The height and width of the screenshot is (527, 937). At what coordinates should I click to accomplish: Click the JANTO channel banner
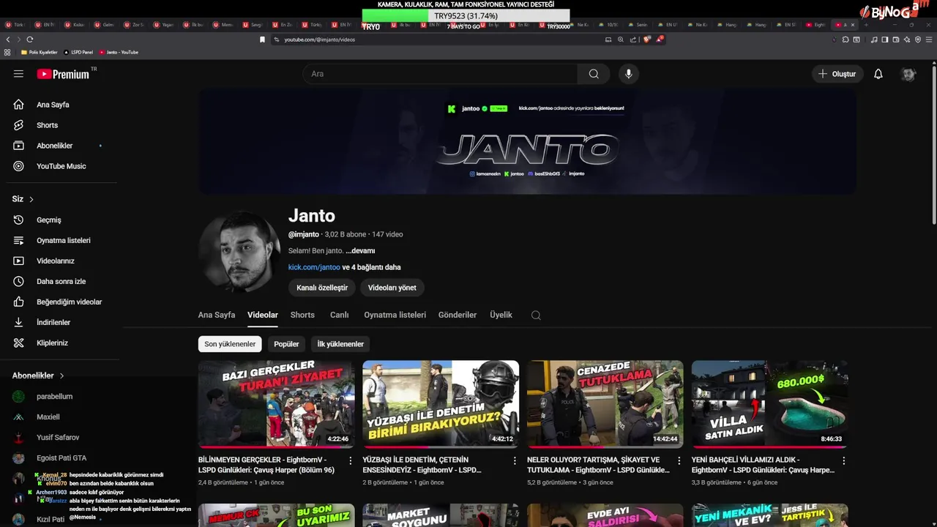click(527, 141)
